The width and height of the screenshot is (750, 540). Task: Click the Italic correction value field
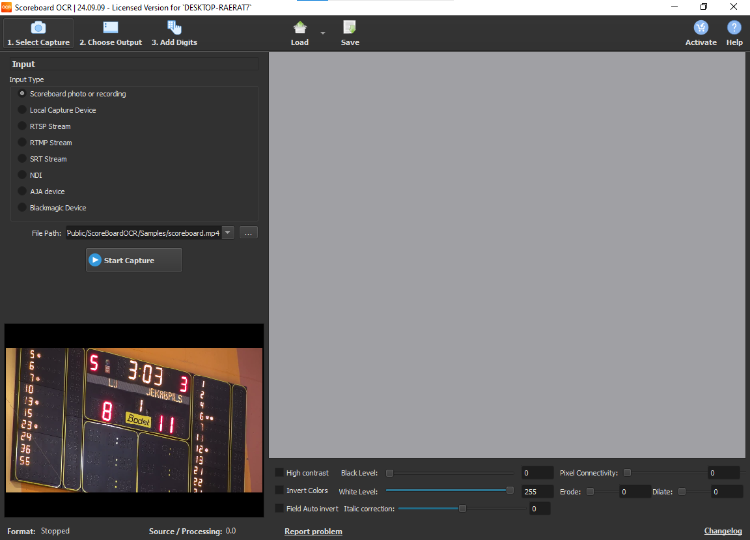point(540,508)
